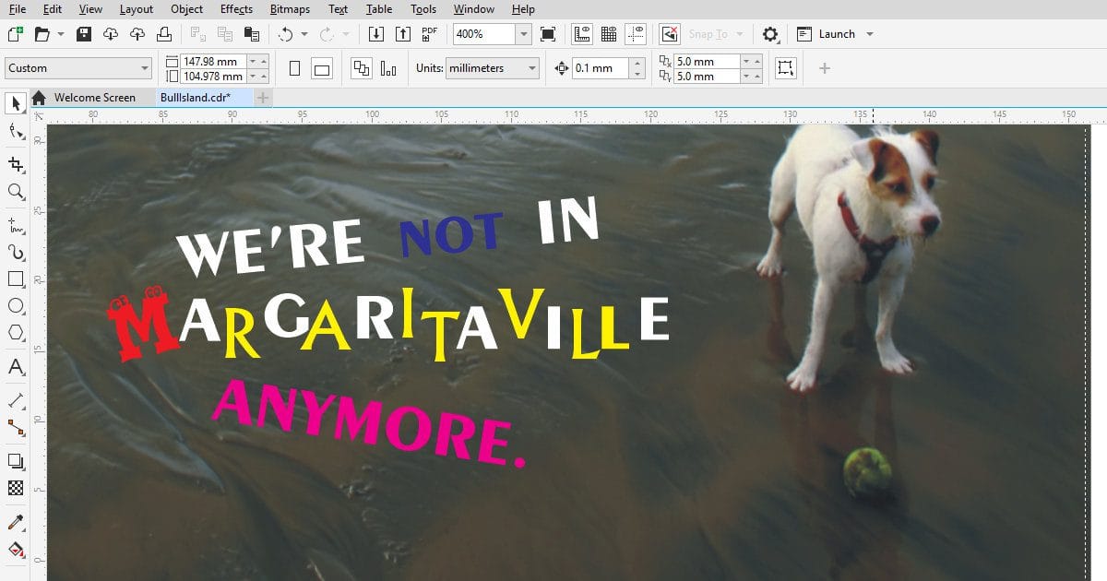Switch page orientation to landscape
Image resolution: width=1107 pixels, height=581 pixels.
pos(321,67)
